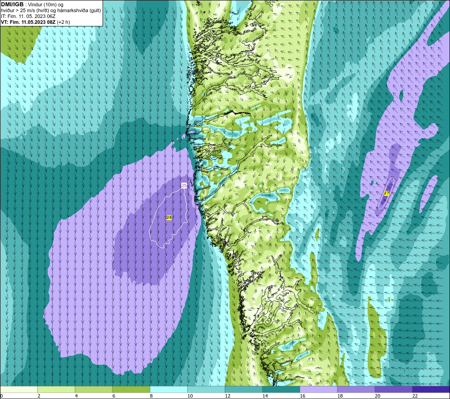Viewport: 450px width, 399px height.
Task: Select the 0–2 m/s pale cream swatch
Action: (x=18, y=389)
